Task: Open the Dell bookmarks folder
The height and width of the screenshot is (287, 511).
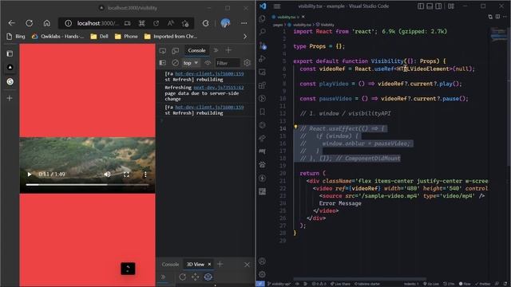Action: click(99, 37)
